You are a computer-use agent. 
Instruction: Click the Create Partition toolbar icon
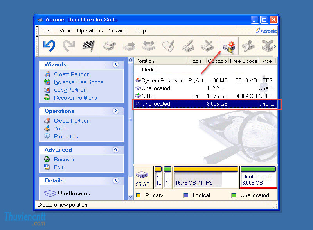click(229, 46)
